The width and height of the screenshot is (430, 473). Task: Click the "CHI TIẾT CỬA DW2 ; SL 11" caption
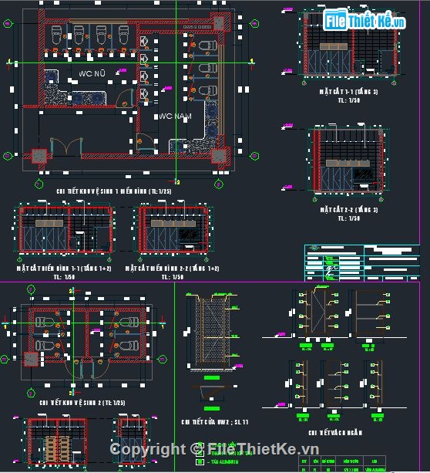coord(215,422)
